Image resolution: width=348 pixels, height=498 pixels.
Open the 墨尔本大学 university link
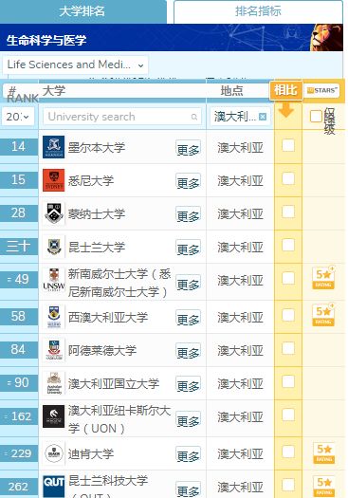(97, 148)
